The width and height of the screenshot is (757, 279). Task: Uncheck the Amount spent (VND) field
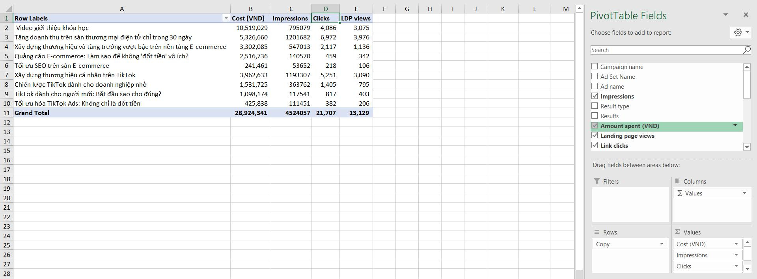(x=595, y=126)
